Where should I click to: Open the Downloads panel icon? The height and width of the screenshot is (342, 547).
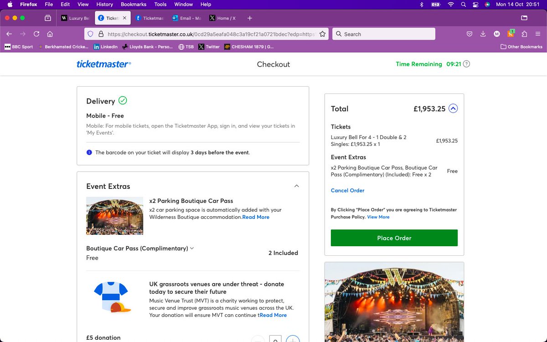click(x=483, y=34)
